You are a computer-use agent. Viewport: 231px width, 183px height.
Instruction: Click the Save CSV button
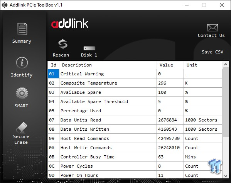212,52
